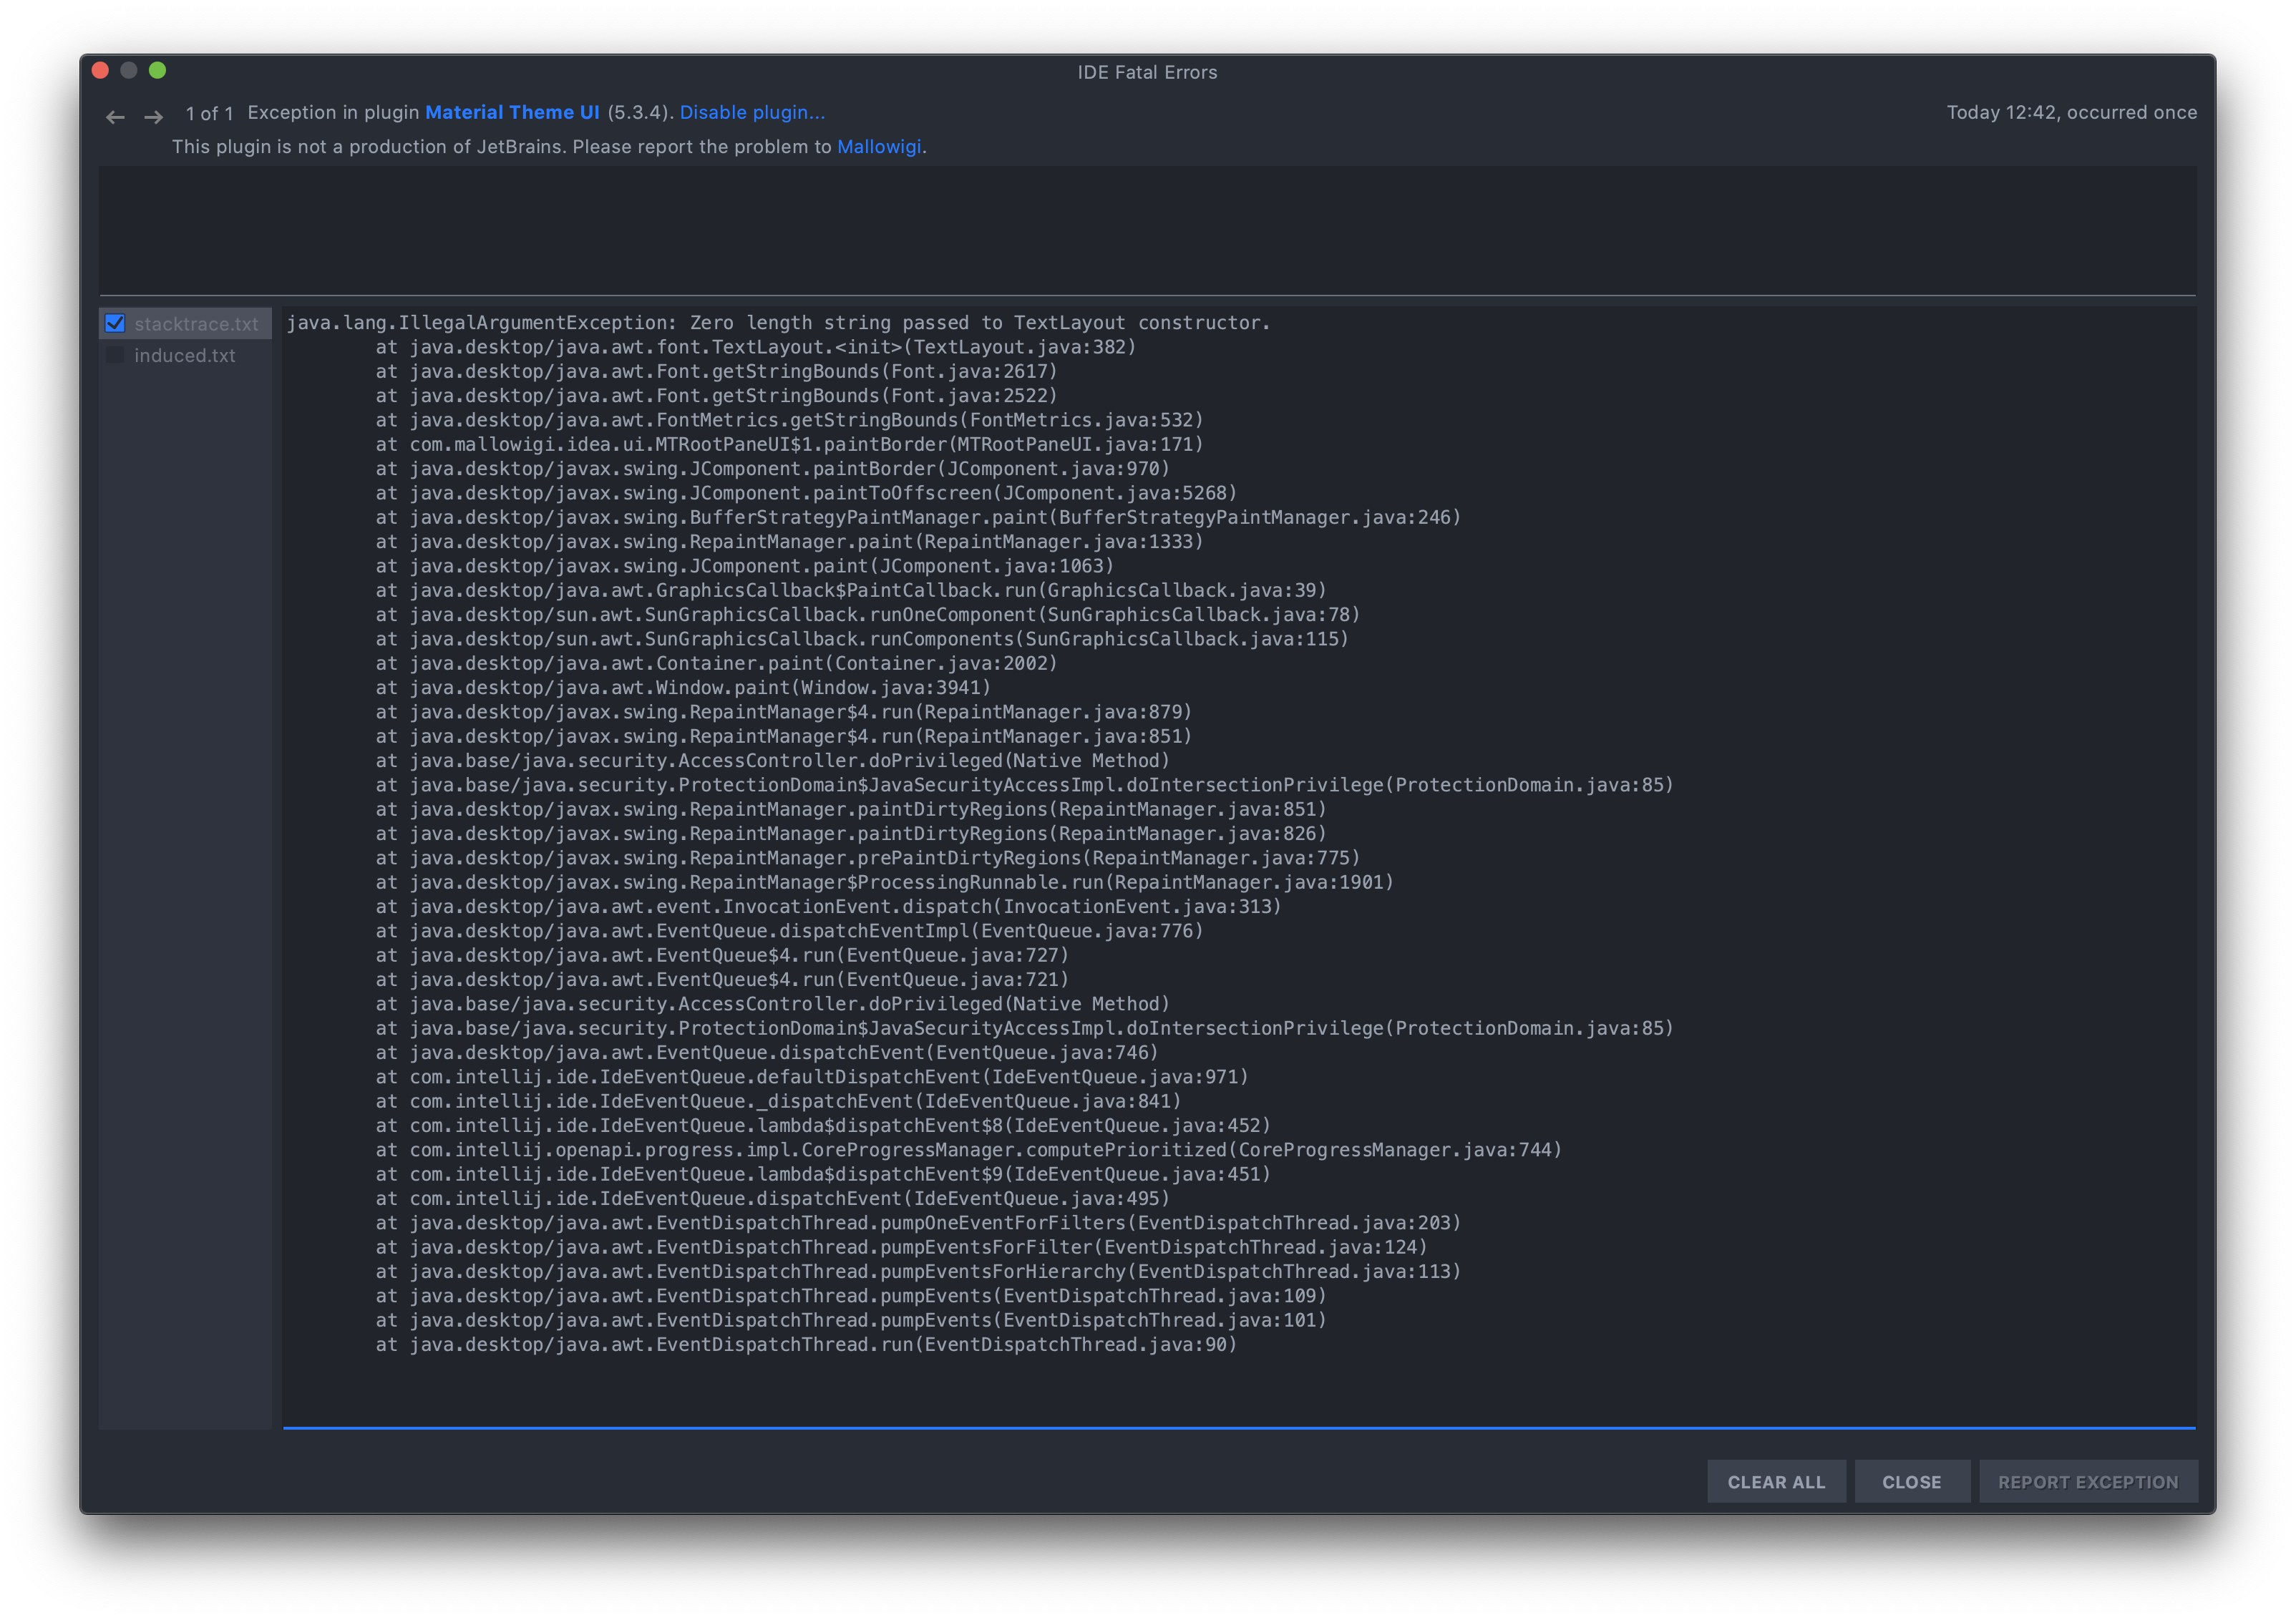Click the IDE Fatal Errors title
Viewport: 2296px width, 1620px height.
click(1147, 72)
